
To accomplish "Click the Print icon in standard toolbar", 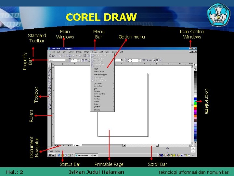I will [x=59, y=56].
